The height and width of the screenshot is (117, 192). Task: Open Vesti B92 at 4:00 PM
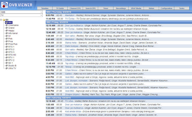coord(69,77)
